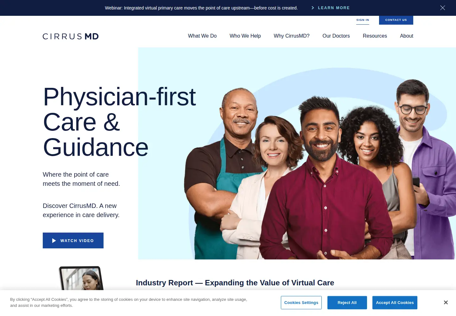
Task: Reject all cookies
Action: (x=347, y=303)
